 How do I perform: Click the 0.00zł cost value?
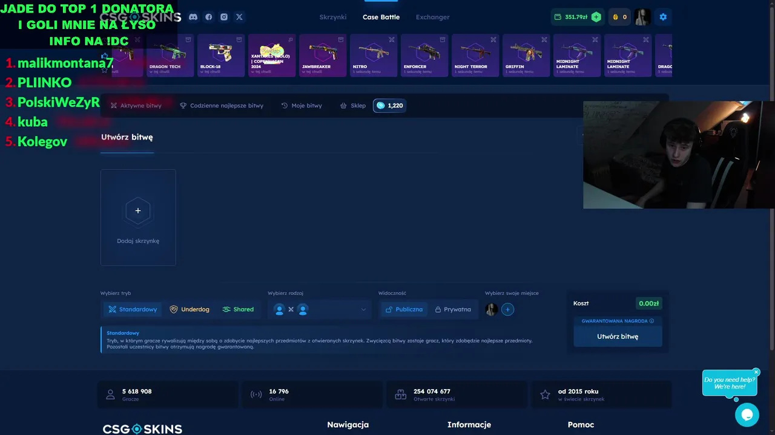pyautogui.click(x=648, y=303)
